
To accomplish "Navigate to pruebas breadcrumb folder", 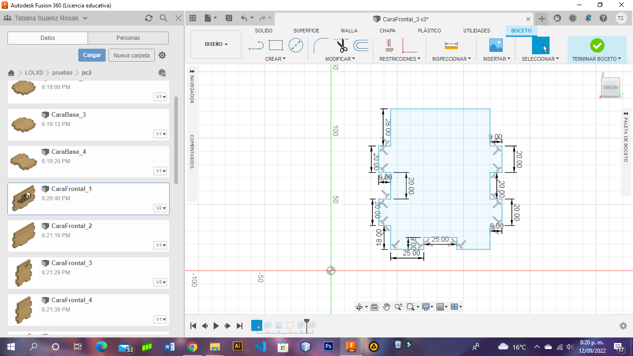I will 63,73.
